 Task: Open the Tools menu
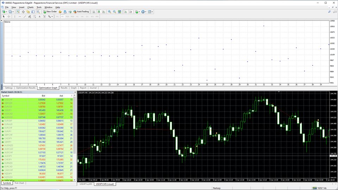click(39, 7)
